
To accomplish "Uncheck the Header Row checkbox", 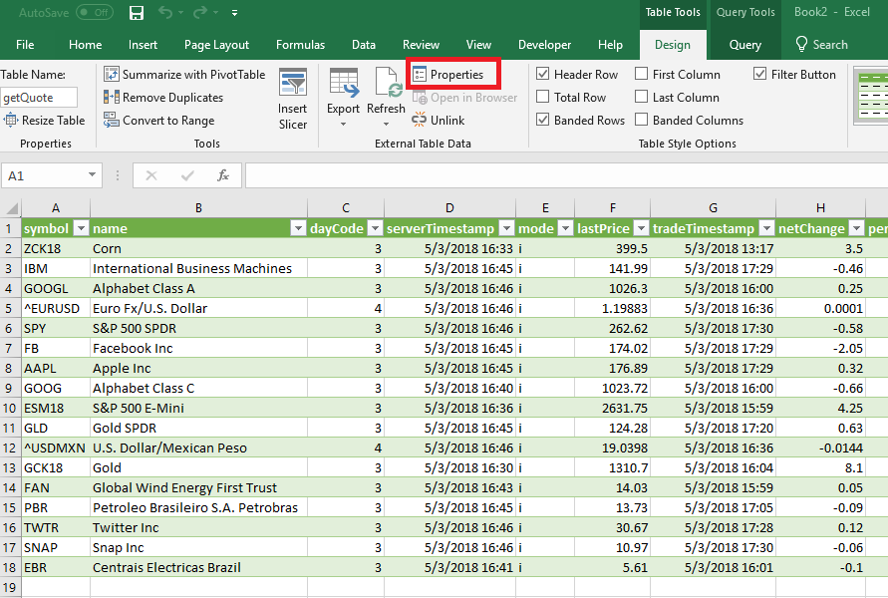I will [x=542, y=74].
